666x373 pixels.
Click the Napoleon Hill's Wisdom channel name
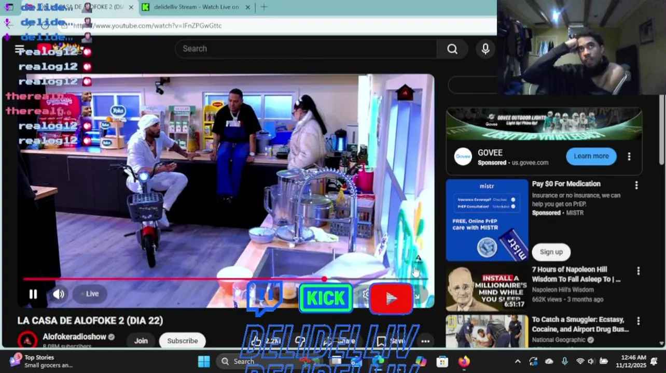point(563,290)
